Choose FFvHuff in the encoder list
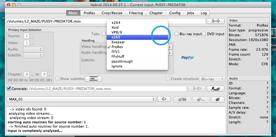The height and width of the screenshot is (137, 276). point(137,57)
